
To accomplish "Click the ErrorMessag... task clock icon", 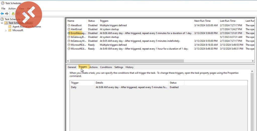I will (69, 33).
